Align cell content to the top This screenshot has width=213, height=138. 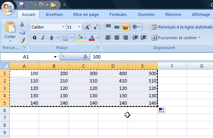click(x=108, y=27)
